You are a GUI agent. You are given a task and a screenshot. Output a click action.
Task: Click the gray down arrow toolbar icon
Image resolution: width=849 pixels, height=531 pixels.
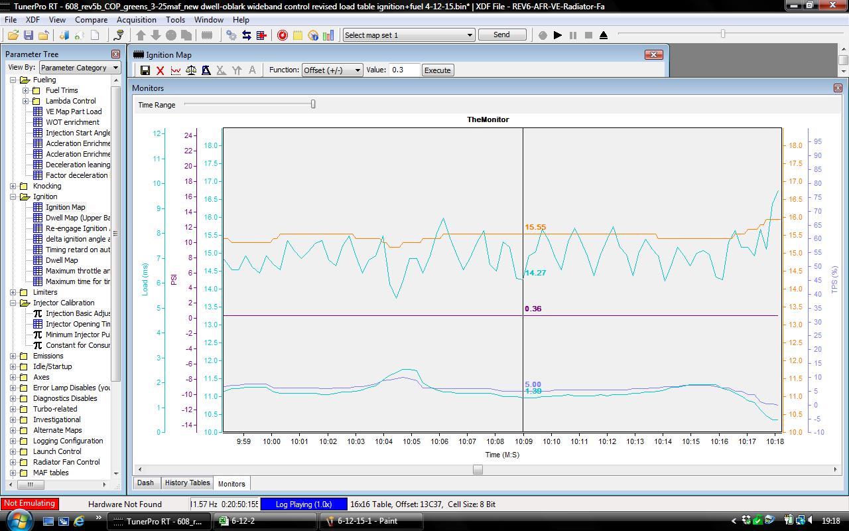[156, 35]
